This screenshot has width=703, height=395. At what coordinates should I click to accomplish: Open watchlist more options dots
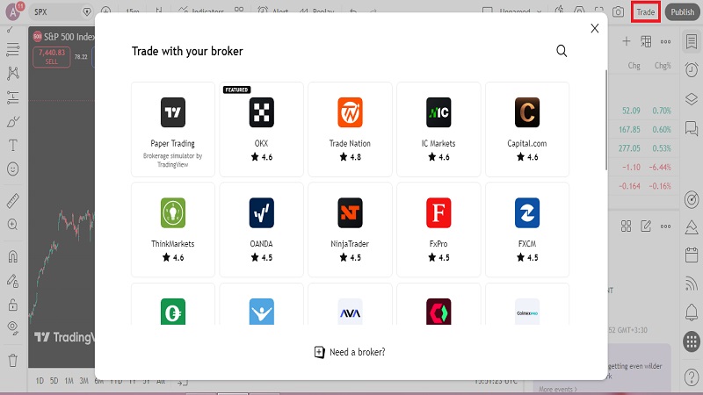pyautogui.click(x=666, y=41)
